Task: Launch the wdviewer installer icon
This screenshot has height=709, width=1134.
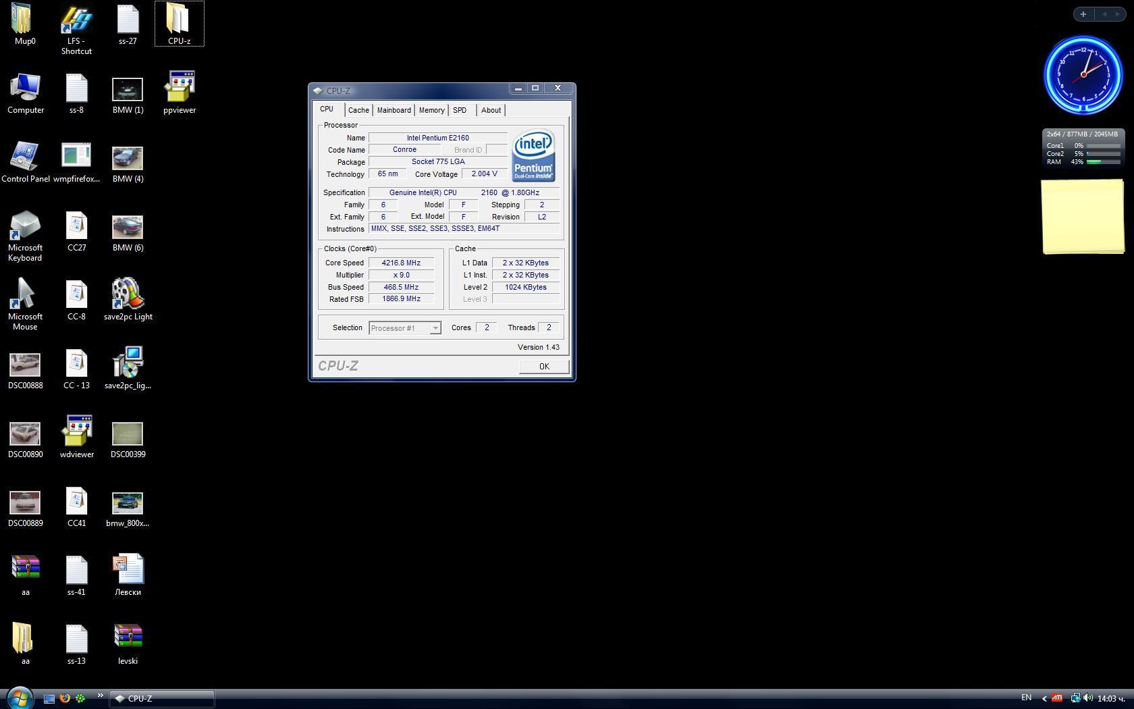Action: click(x=76, y=432)
